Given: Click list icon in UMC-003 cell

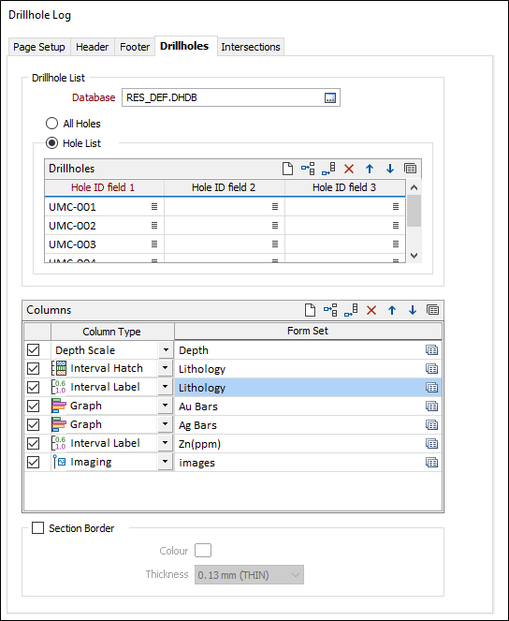Looking at the screenshot, I should point(154,244).
